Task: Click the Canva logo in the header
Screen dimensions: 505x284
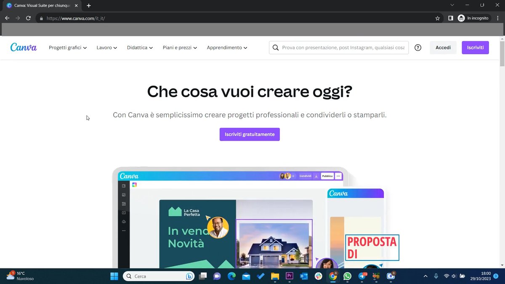Action: click(x=24, y=48)
